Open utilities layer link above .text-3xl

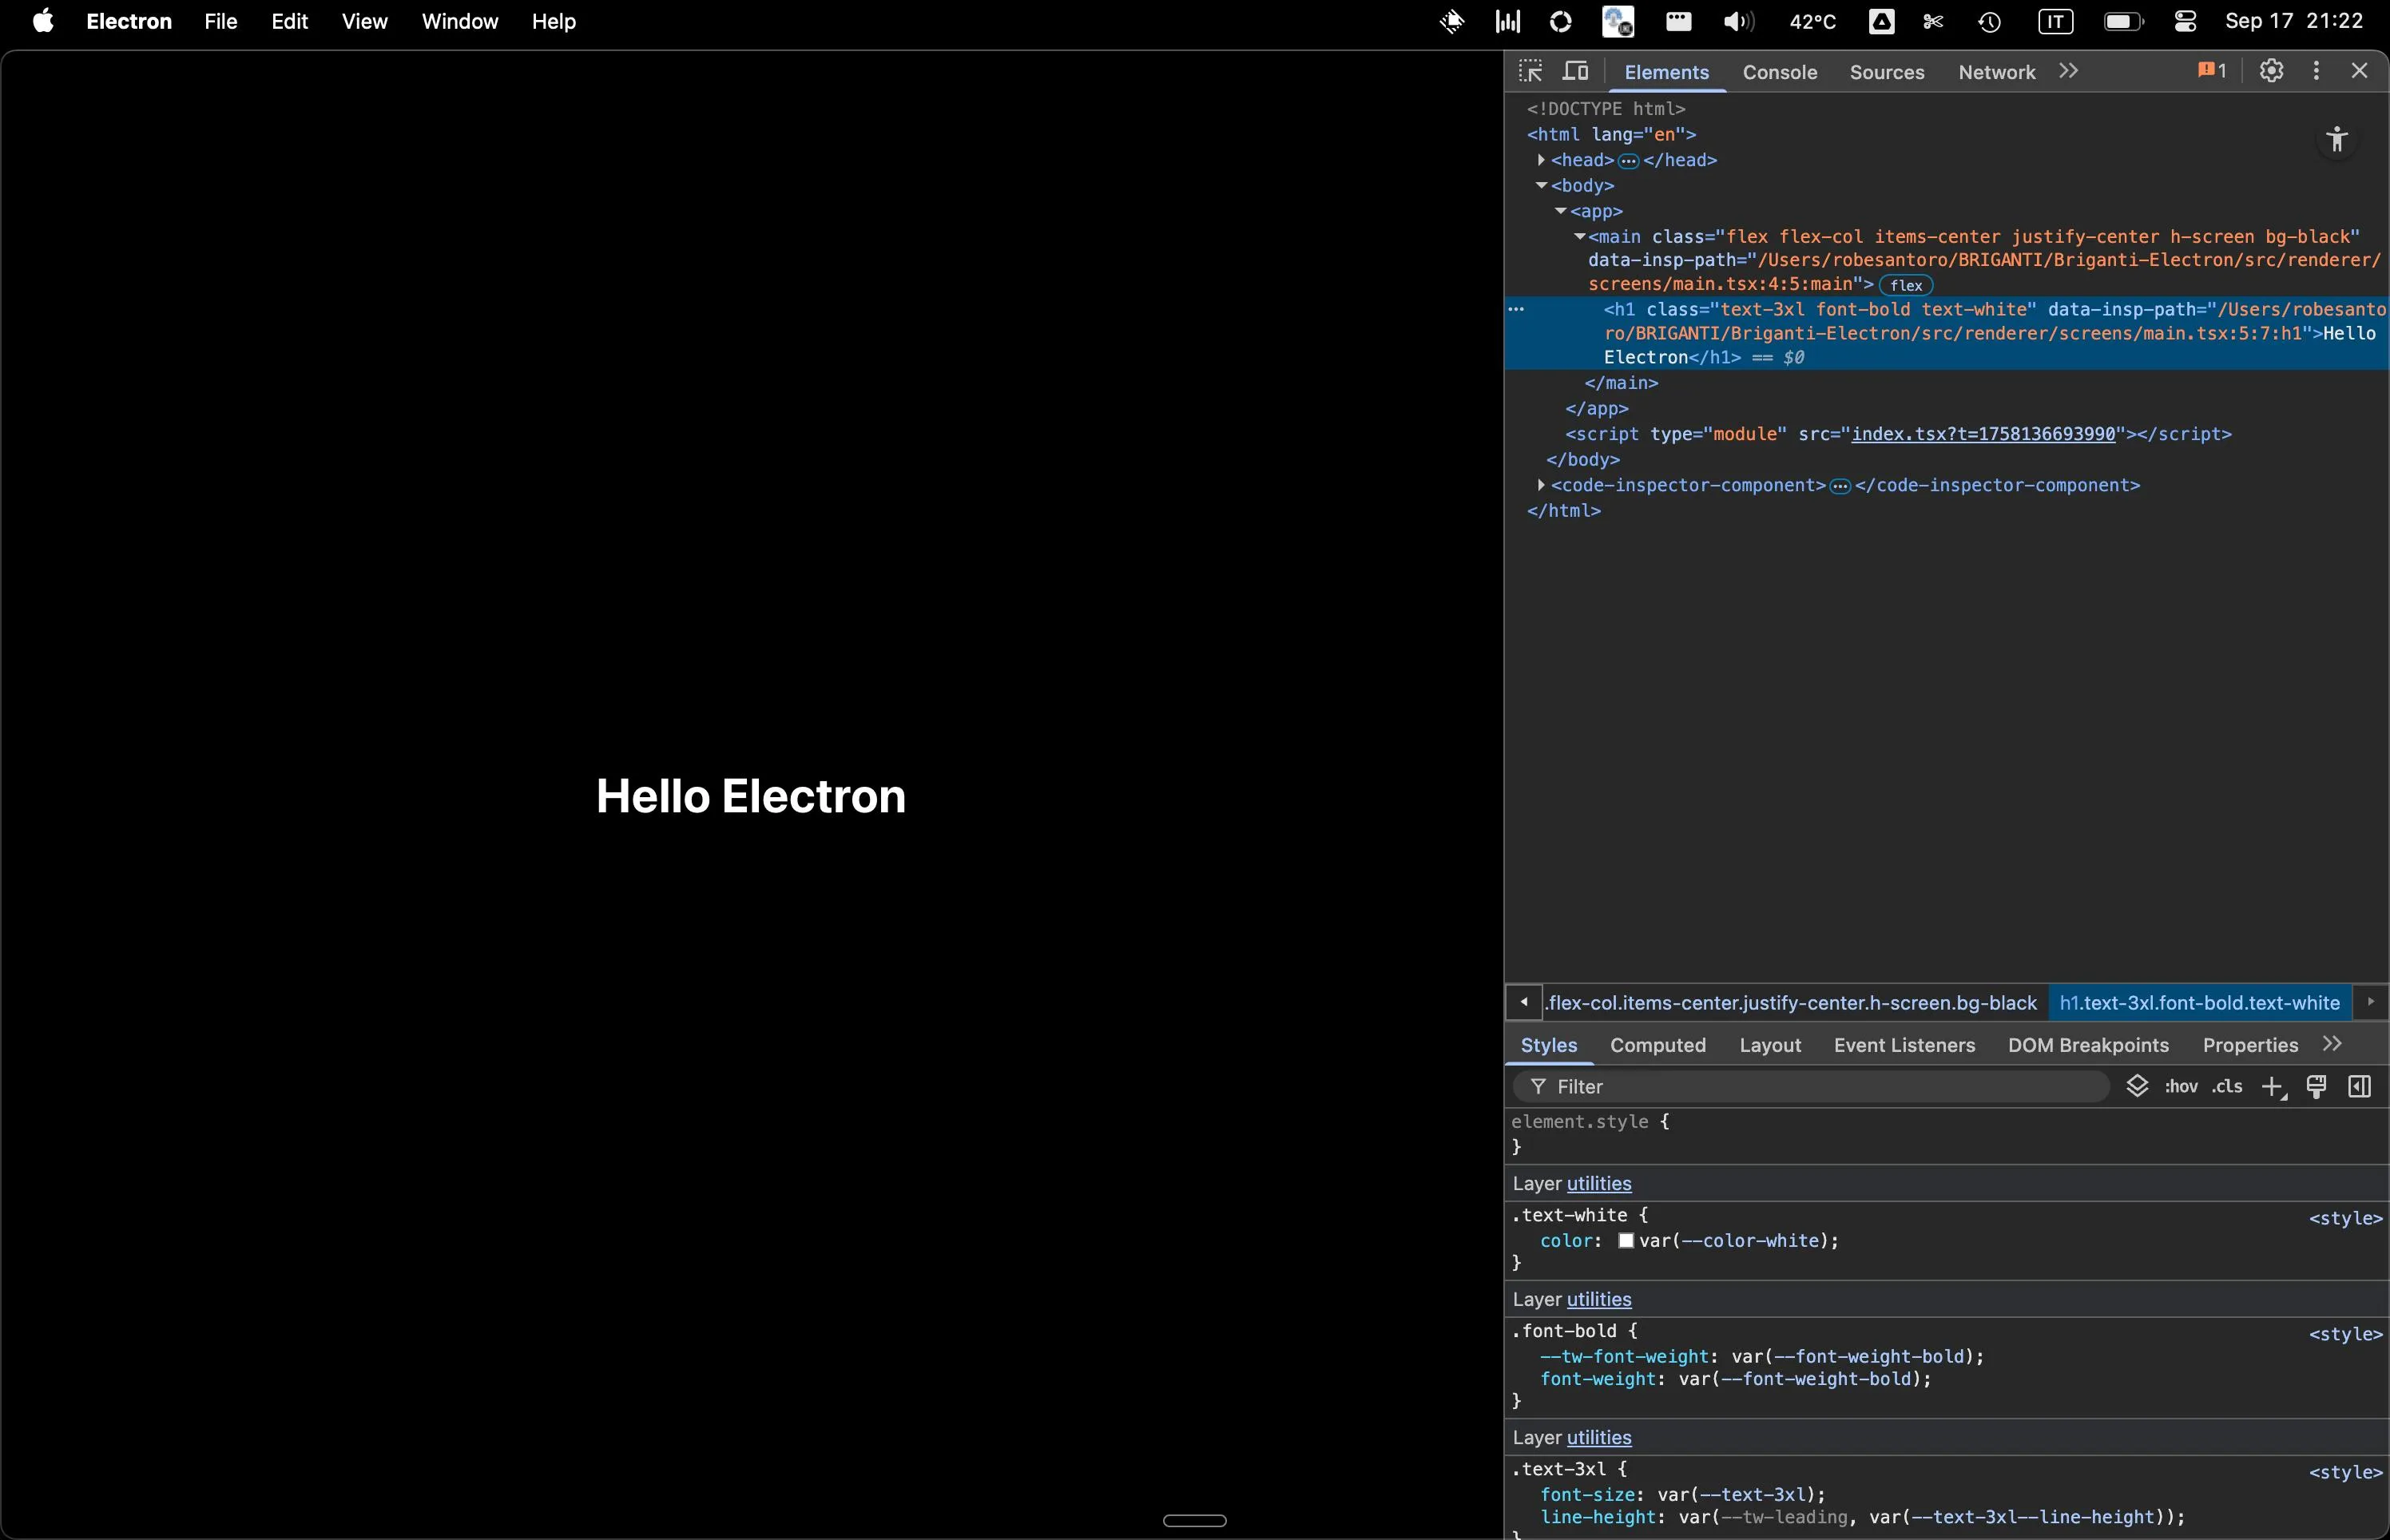pos(1598,1438)
